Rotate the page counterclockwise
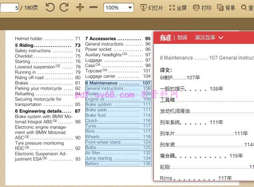 point(49,7)
